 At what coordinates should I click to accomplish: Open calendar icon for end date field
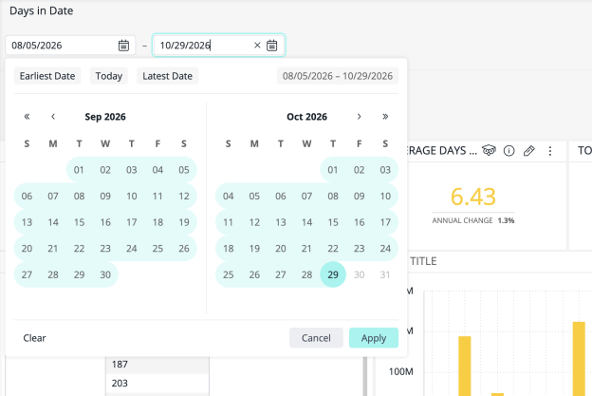pyautogui.click(x=272, y=46)
